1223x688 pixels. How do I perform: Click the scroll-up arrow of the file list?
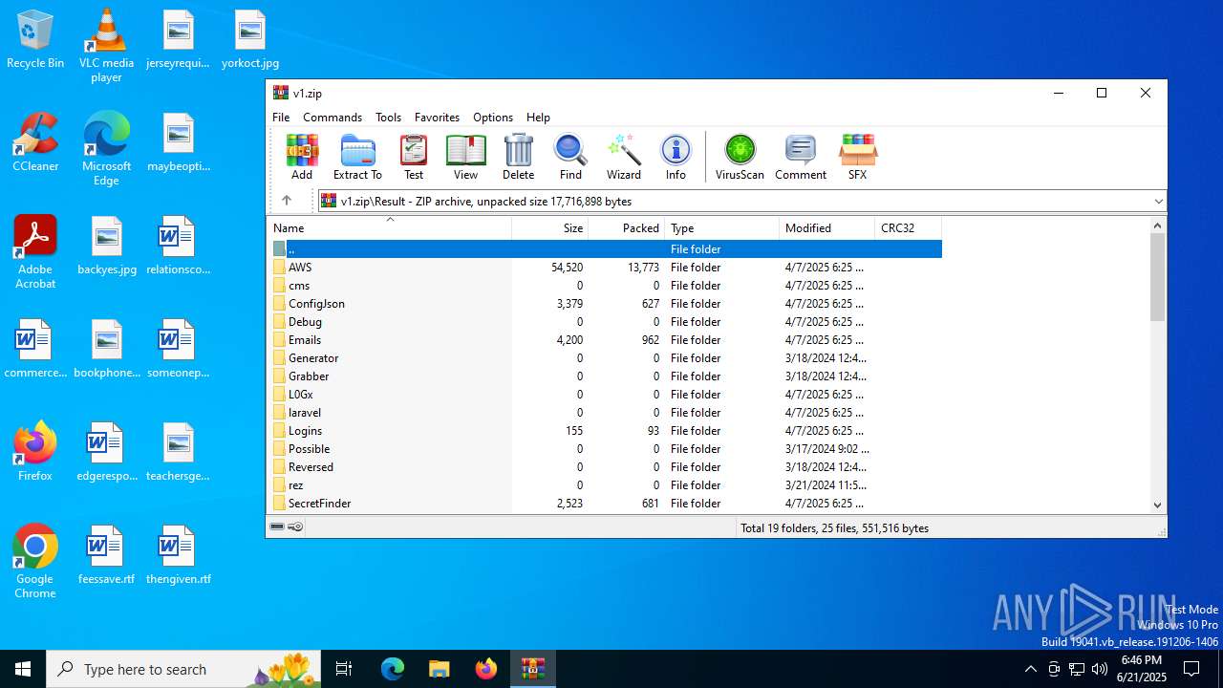[x=1157, y=226]
